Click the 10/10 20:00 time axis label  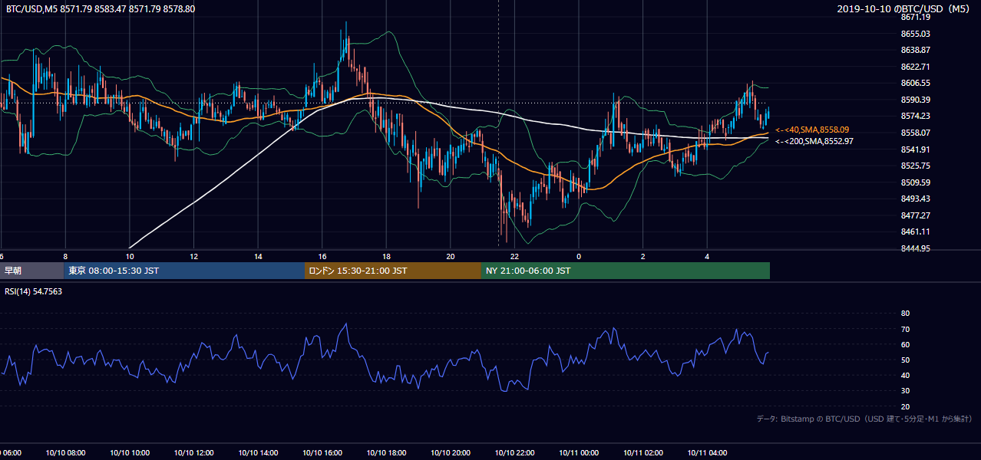(450, 453)
